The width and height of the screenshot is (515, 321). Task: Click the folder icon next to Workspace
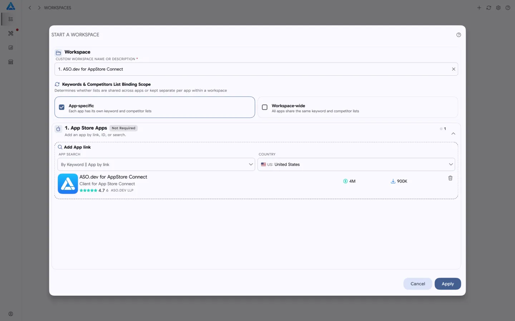click(58, 53)
